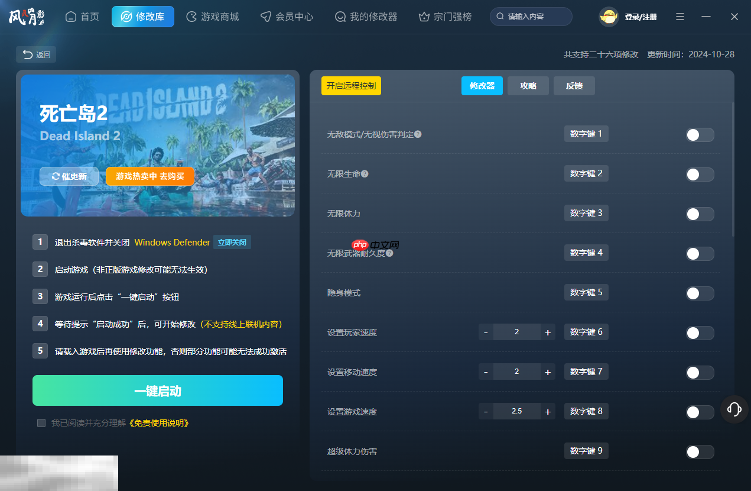The width and height of the screenshot is (751, 491).
Task: Increase 设置移动速度 value with plus
Action: (x=548, y=372)
